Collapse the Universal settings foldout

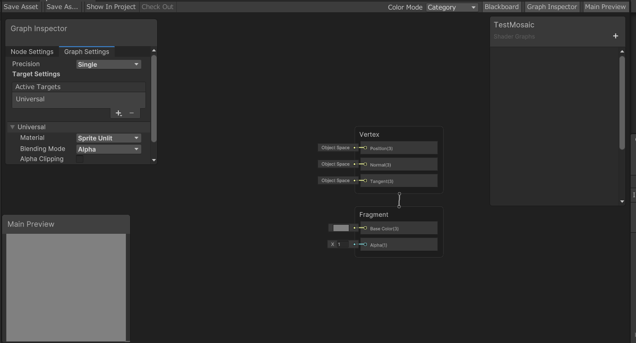point(12,127)
